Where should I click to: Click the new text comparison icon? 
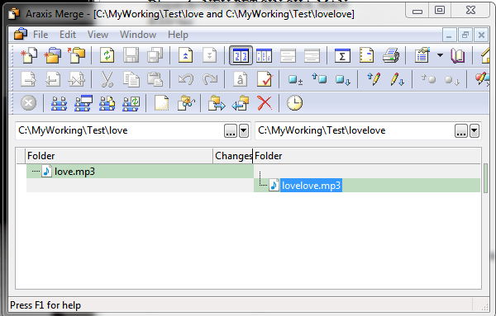(29, 55)
